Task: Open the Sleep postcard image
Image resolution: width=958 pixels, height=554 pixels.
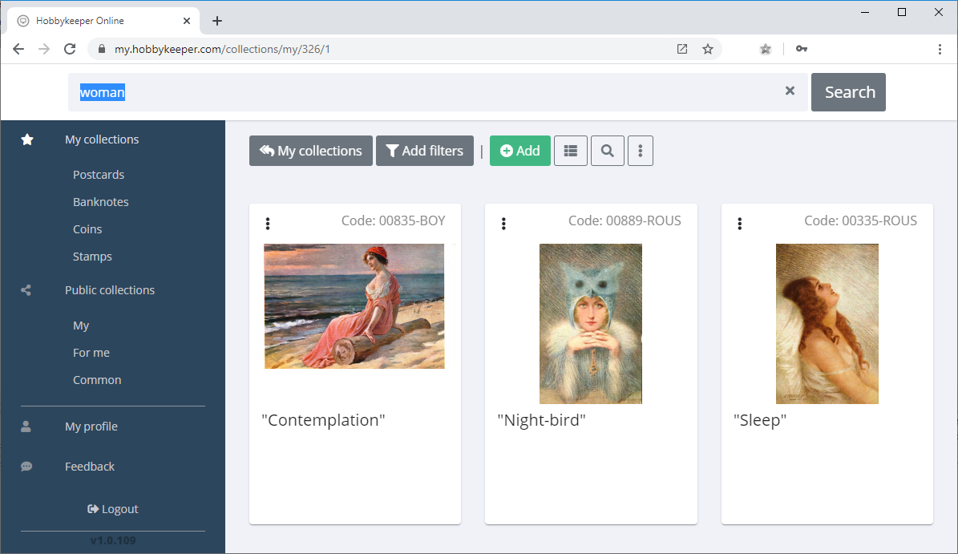Action: pos(827,324)
